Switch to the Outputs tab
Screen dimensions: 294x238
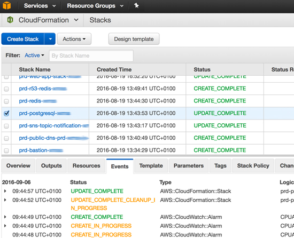[51, 165]
